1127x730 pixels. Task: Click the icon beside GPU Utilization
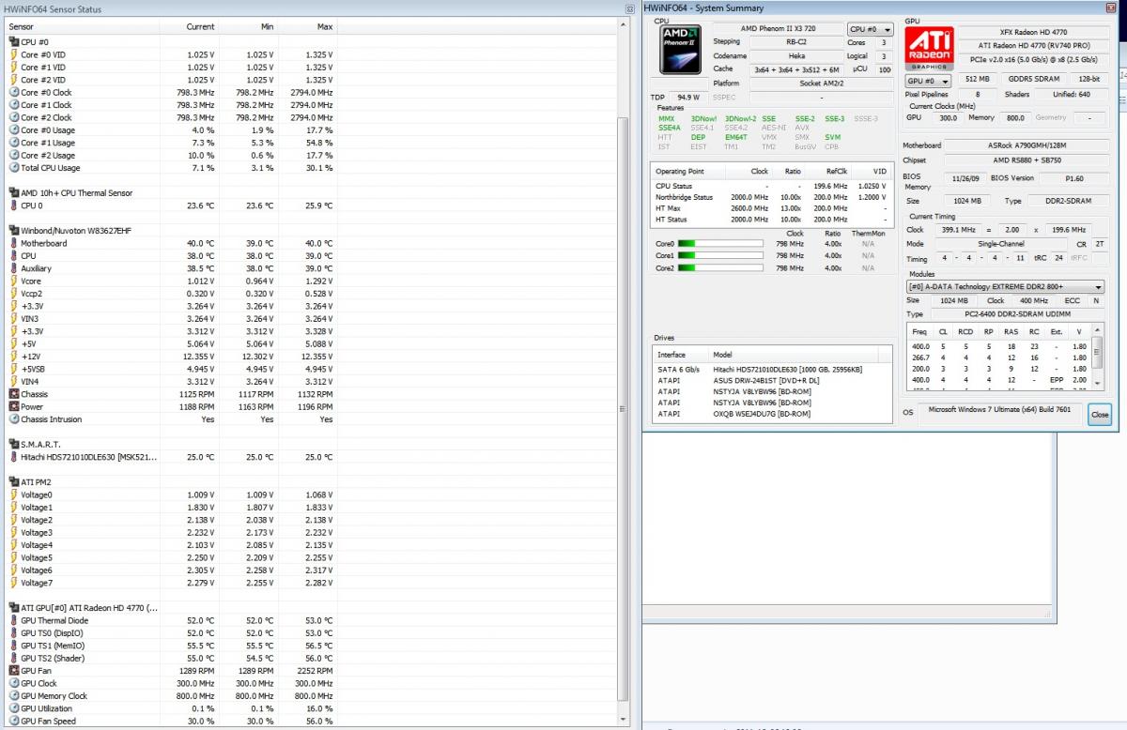(13, 708)
